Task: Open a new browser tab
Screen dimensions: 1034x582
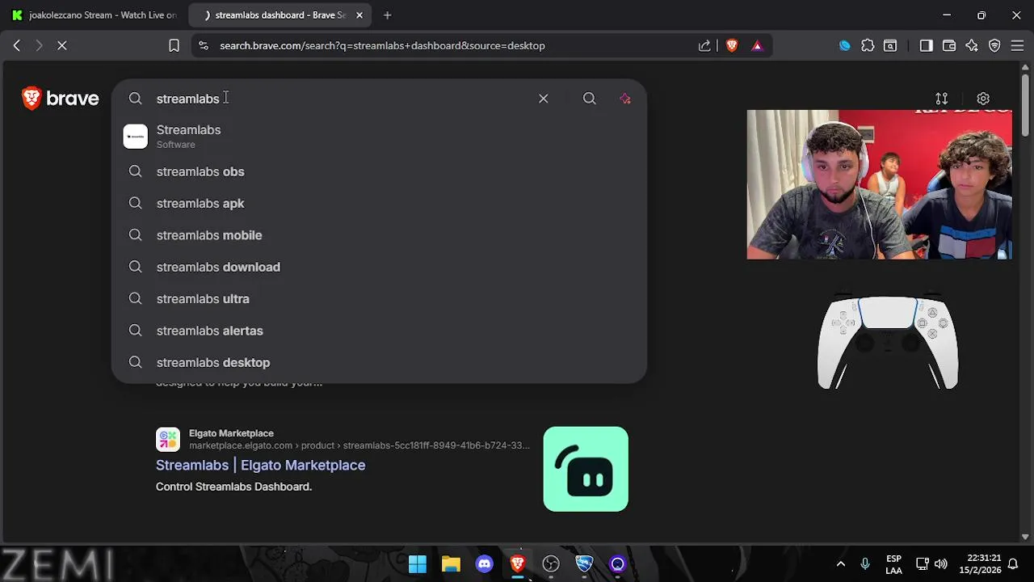Action: [x=387, y=15]
